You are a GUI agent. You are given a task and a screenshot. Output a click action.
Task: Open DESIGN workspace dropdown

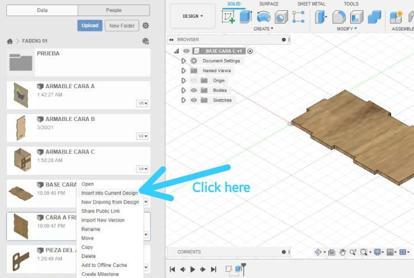point(193,16)
